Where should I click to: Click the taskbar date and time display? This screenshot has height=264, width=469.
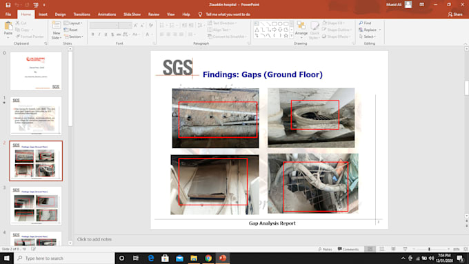click(x=444, y=258)
